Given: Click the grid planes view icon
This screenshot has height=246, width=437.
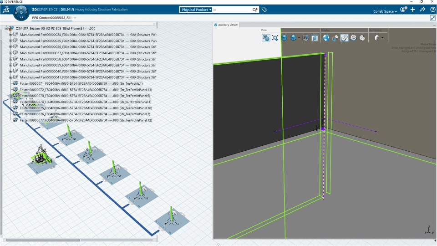Looking at the screenshot, I should pyautogui.click(x=306, y=38).
